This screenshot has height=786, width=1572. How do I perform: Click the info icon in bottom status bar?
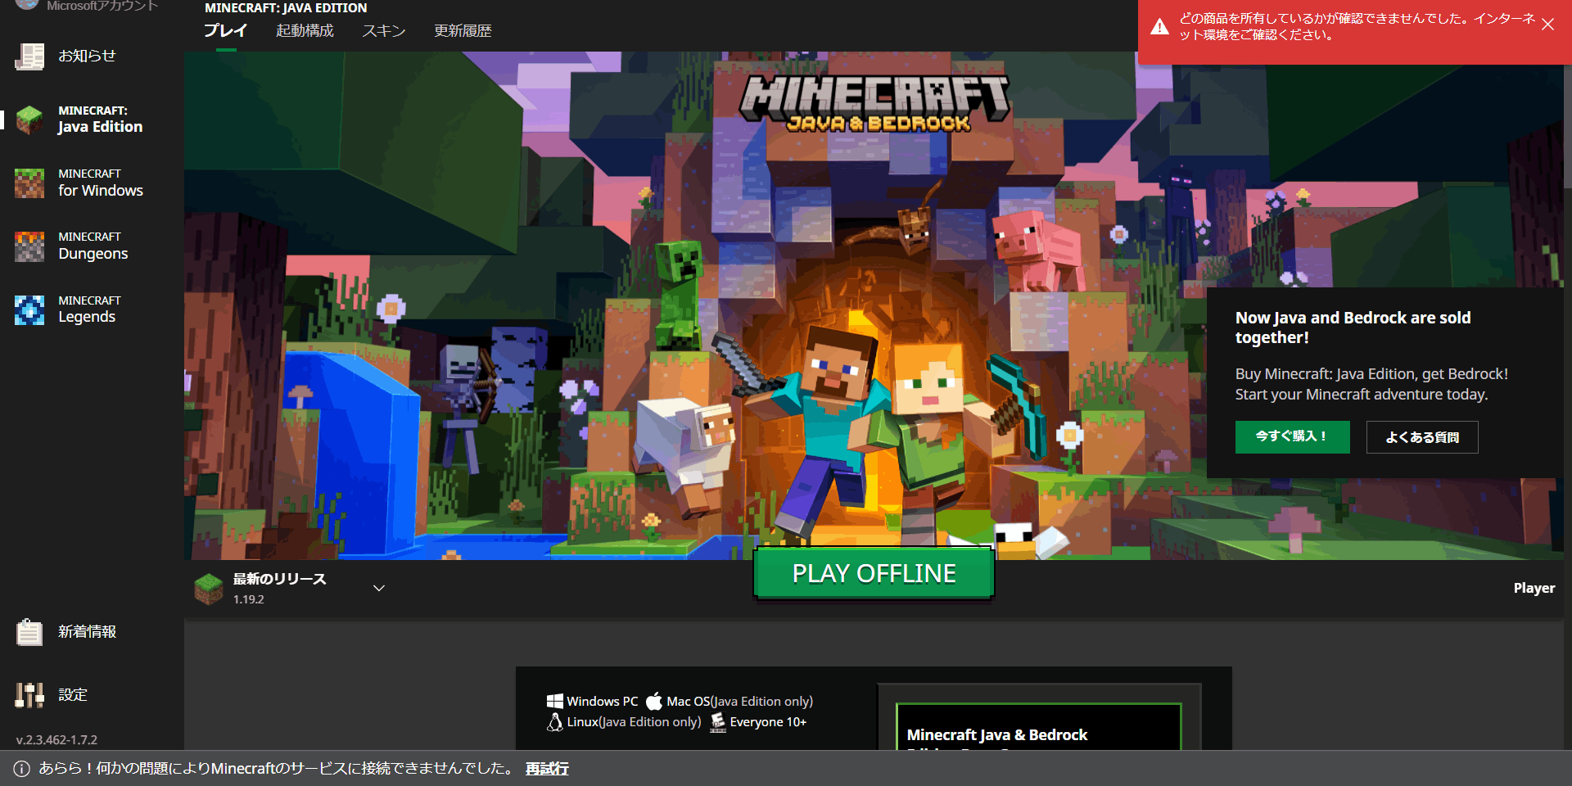pyautogui.click(x=22, y=769)
